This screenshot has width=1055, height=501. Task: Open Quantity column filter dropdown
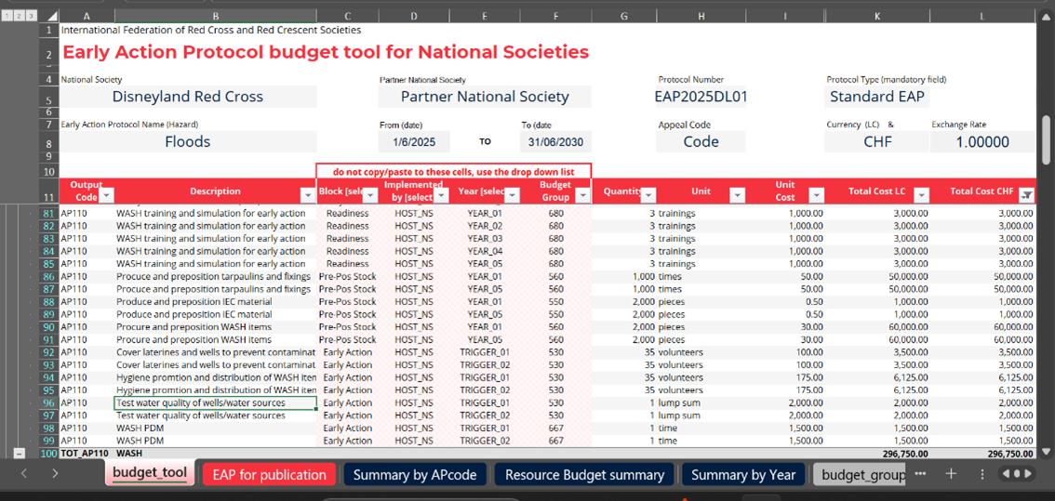pyautogui.click(x=648, y=196)
